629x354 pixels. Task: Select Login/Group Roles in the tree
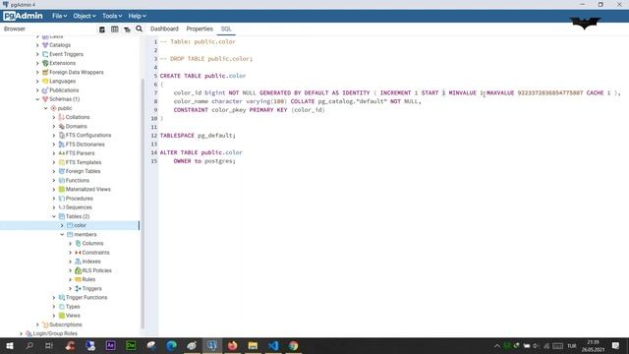55,333
